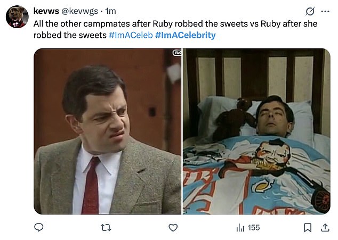Click the channel watermark on left image
The height and width of the screenshot is (240, 338).
[176, 53]
